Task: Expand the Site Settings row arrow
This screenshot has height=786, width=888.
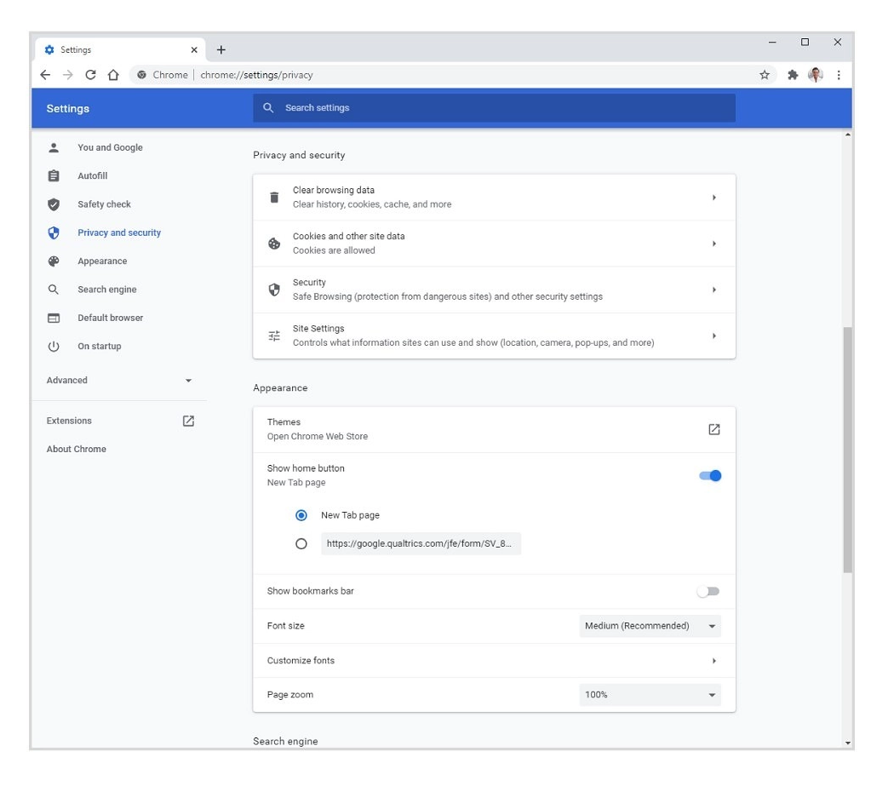Action: pos(714,336)
